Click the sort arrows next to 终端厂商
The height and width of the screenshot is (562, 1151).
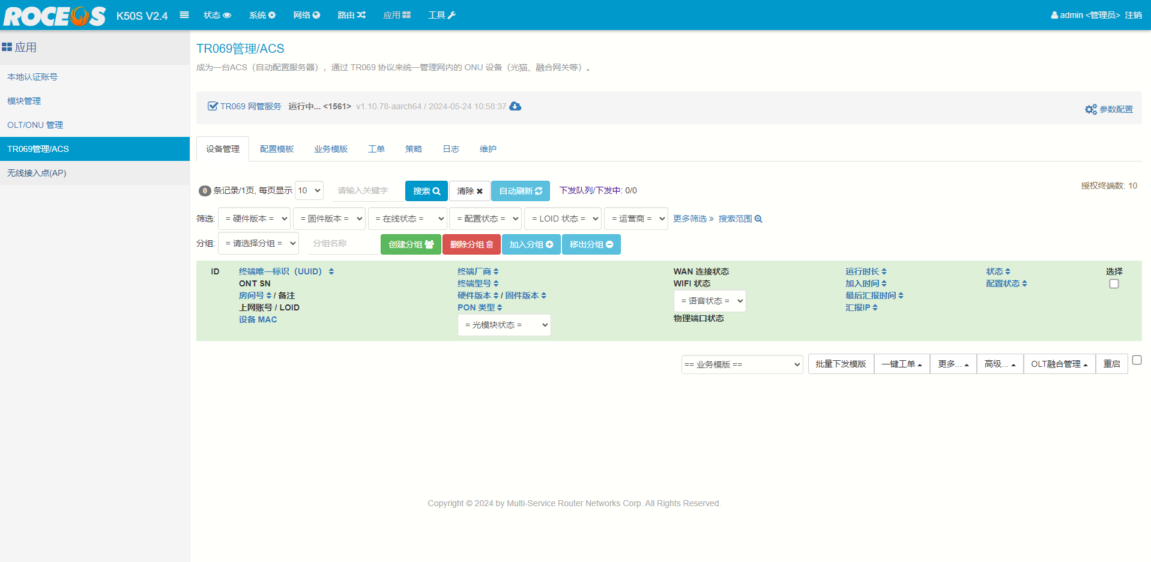496,272
